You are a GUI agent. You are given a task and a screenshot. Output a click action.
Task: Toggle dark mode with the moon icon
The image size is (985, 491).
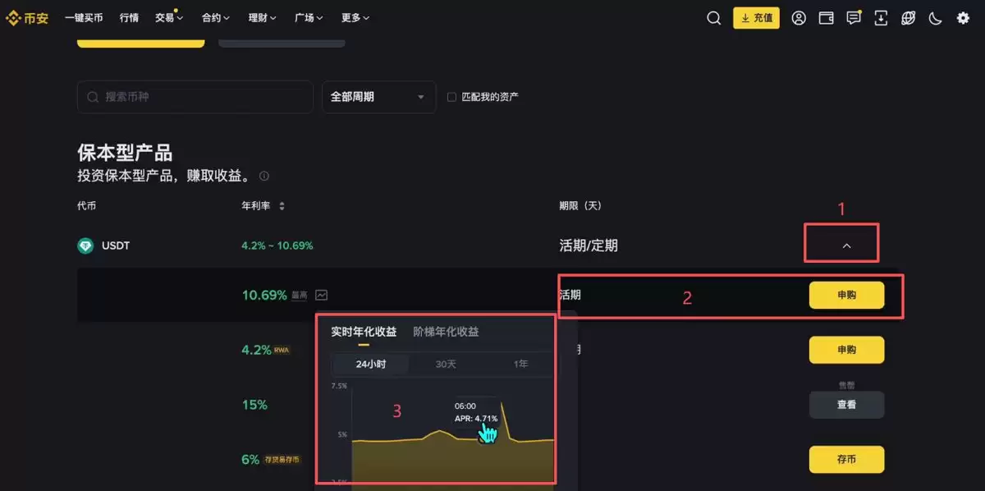coord(936,17)
